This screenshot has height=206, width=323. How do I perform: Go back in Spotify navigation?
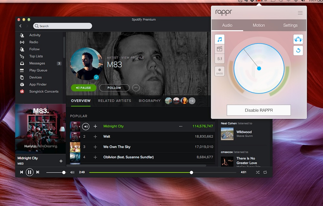(20, 26)
